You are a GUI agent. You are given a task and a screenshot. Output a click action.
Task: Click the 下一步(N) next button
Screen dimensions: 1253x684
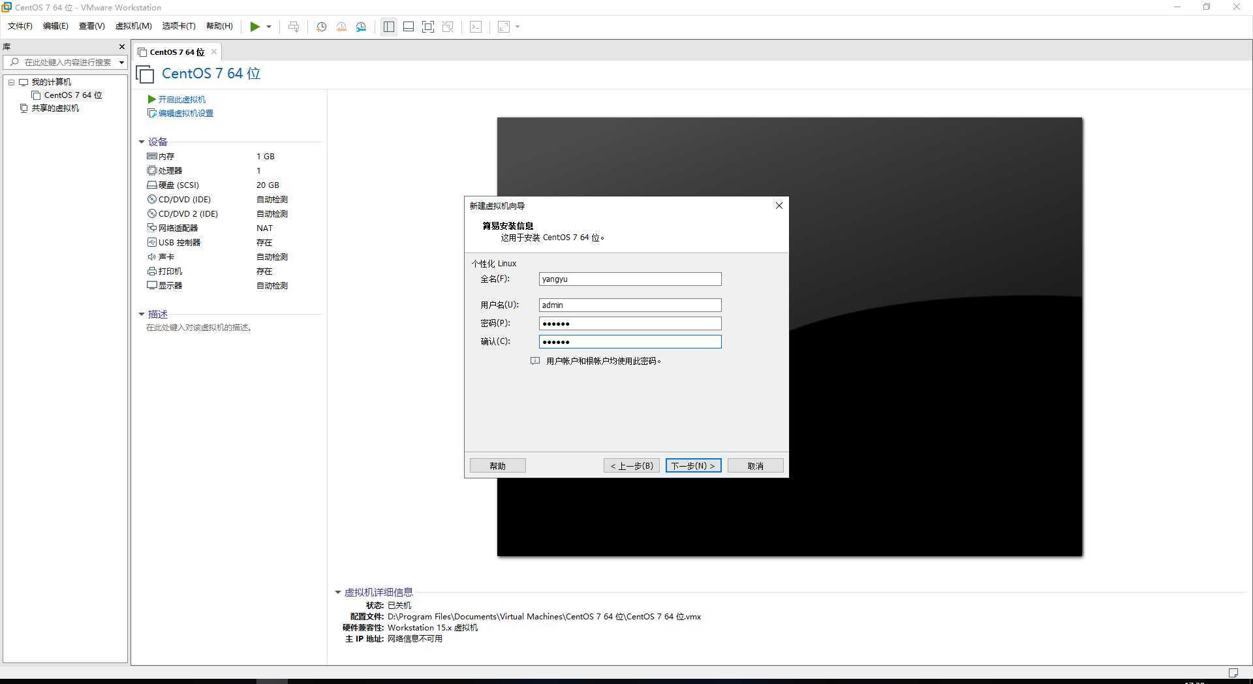tap(693, 466)
